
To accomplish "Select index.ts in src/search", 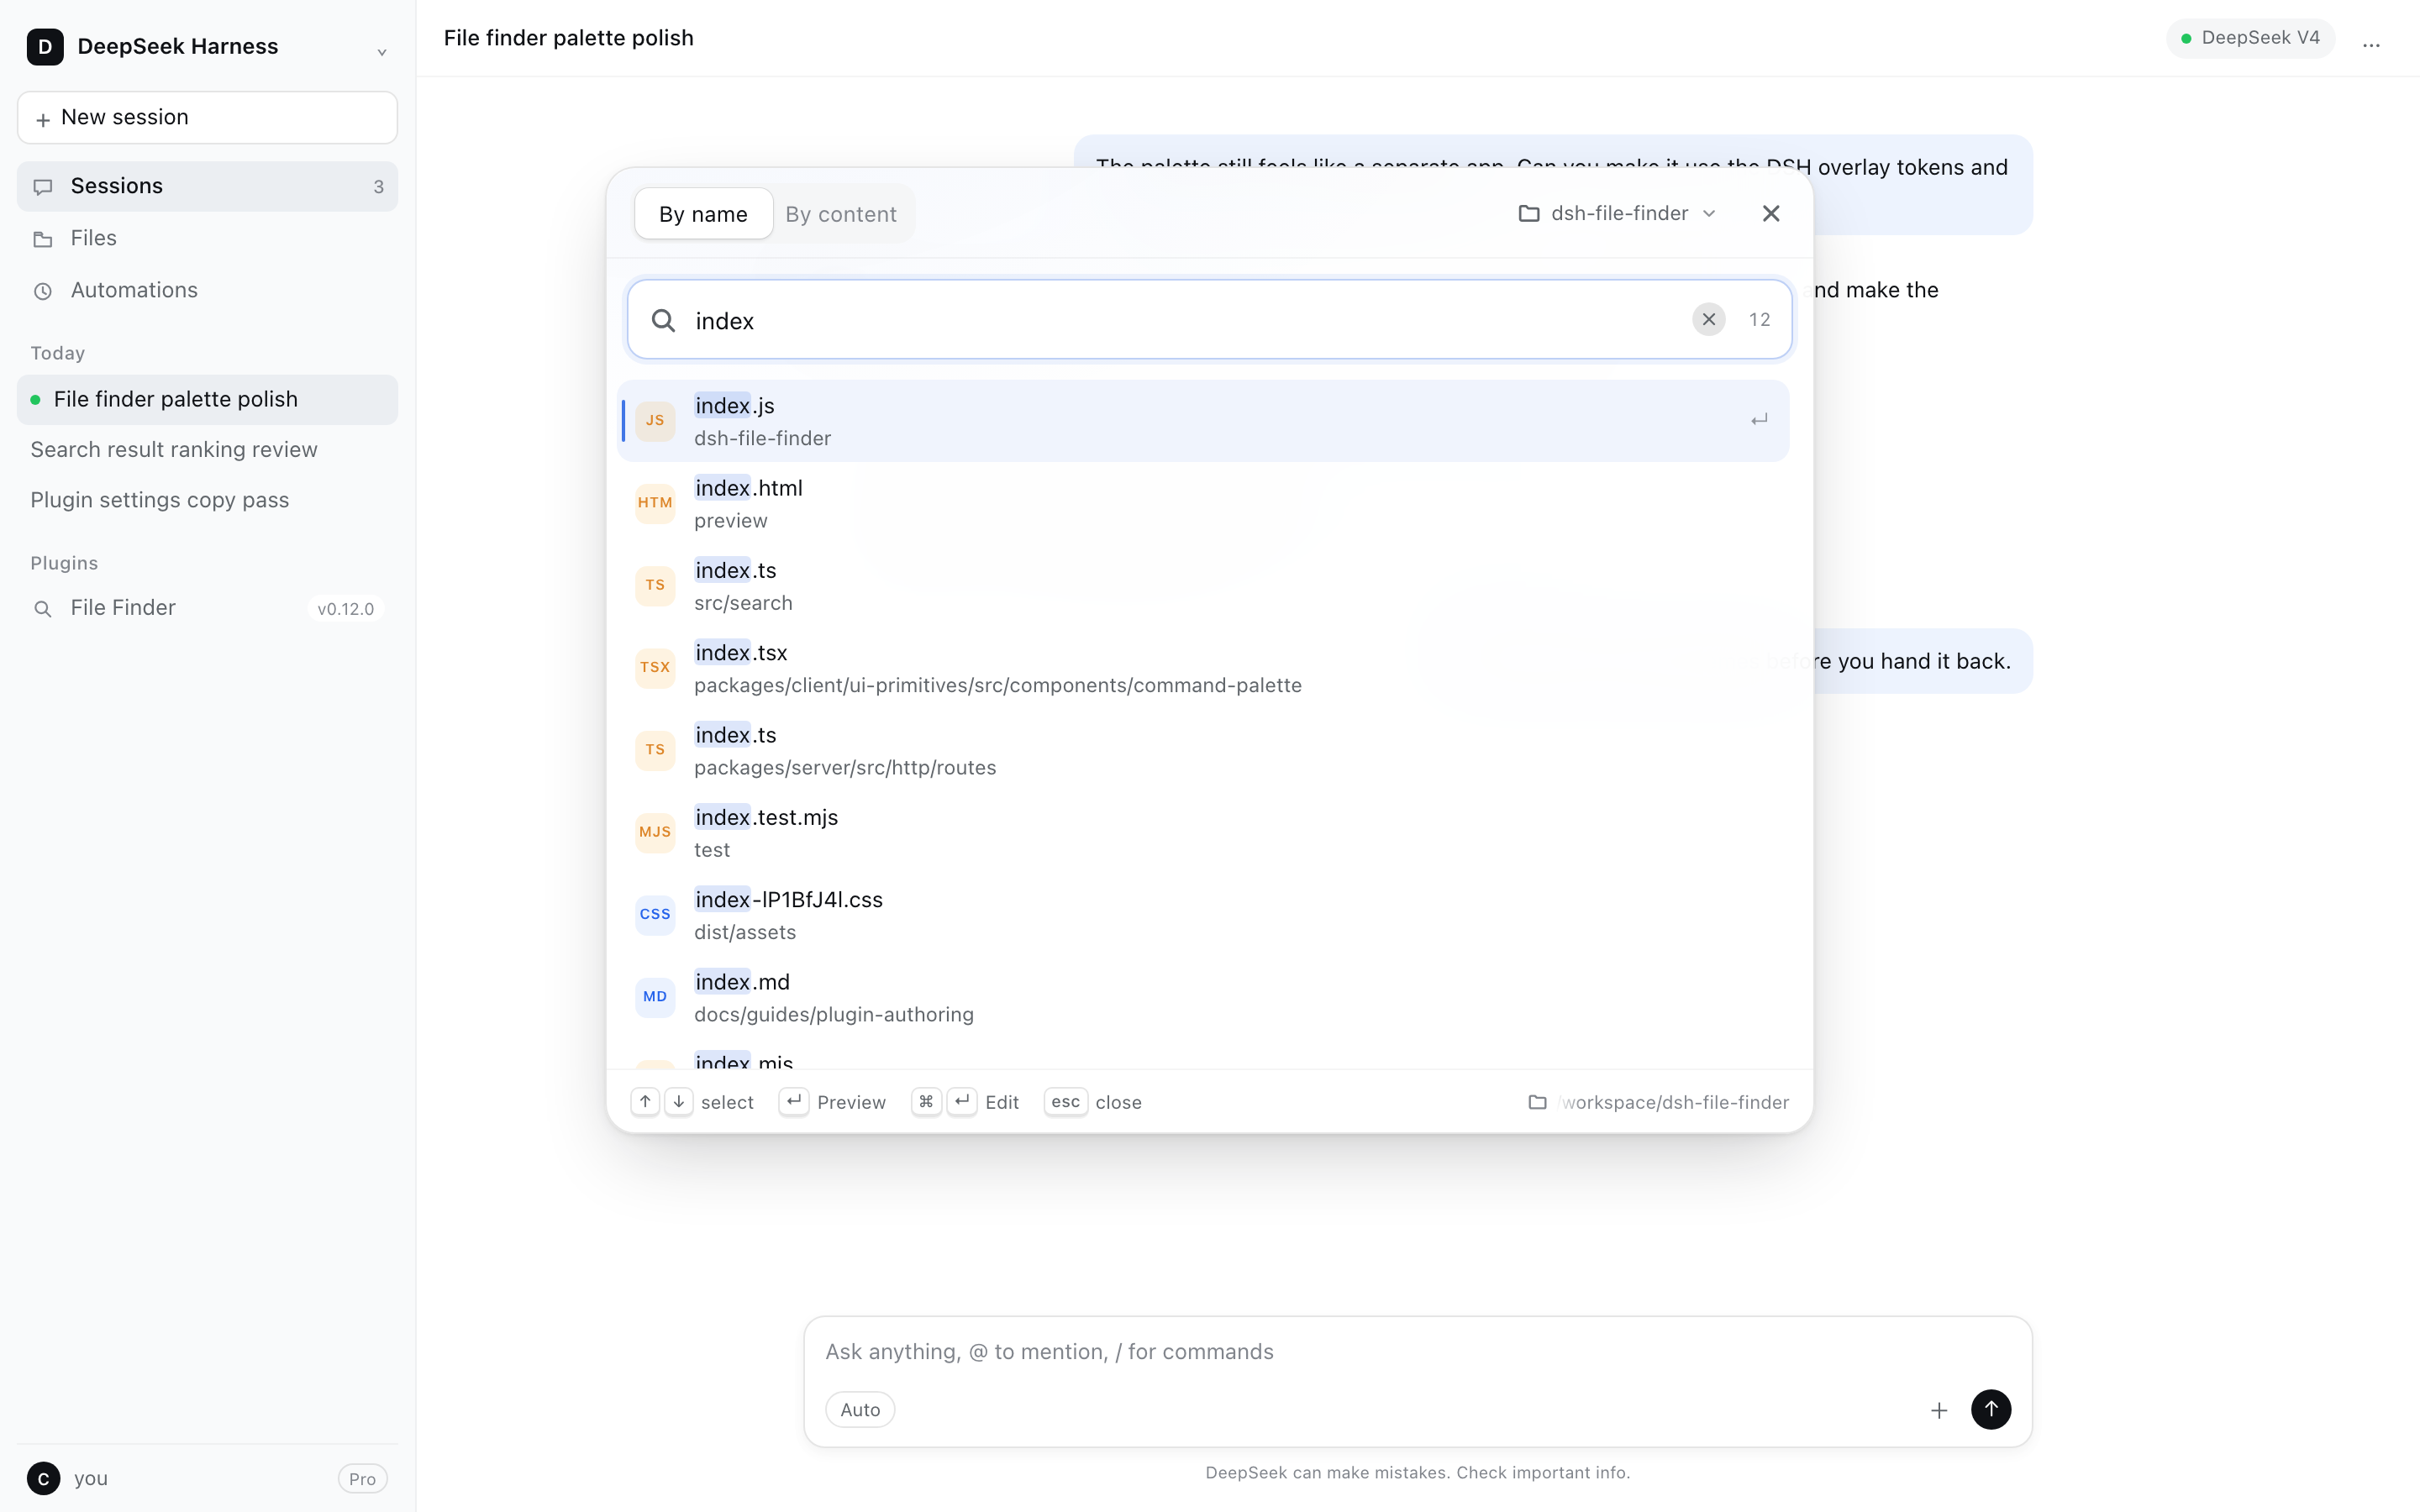I will [x=1203, y=585].
